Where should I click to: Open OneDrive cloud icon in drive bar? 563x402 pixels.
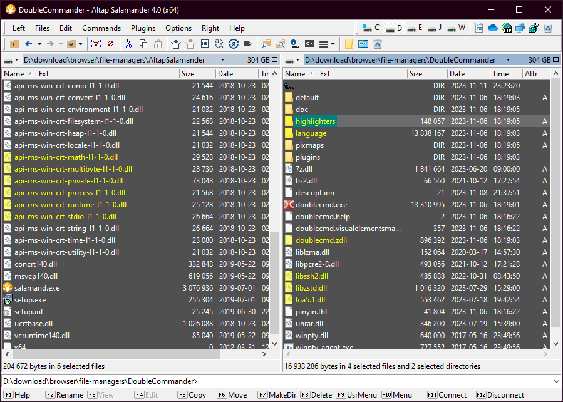(x=492, y=28)
